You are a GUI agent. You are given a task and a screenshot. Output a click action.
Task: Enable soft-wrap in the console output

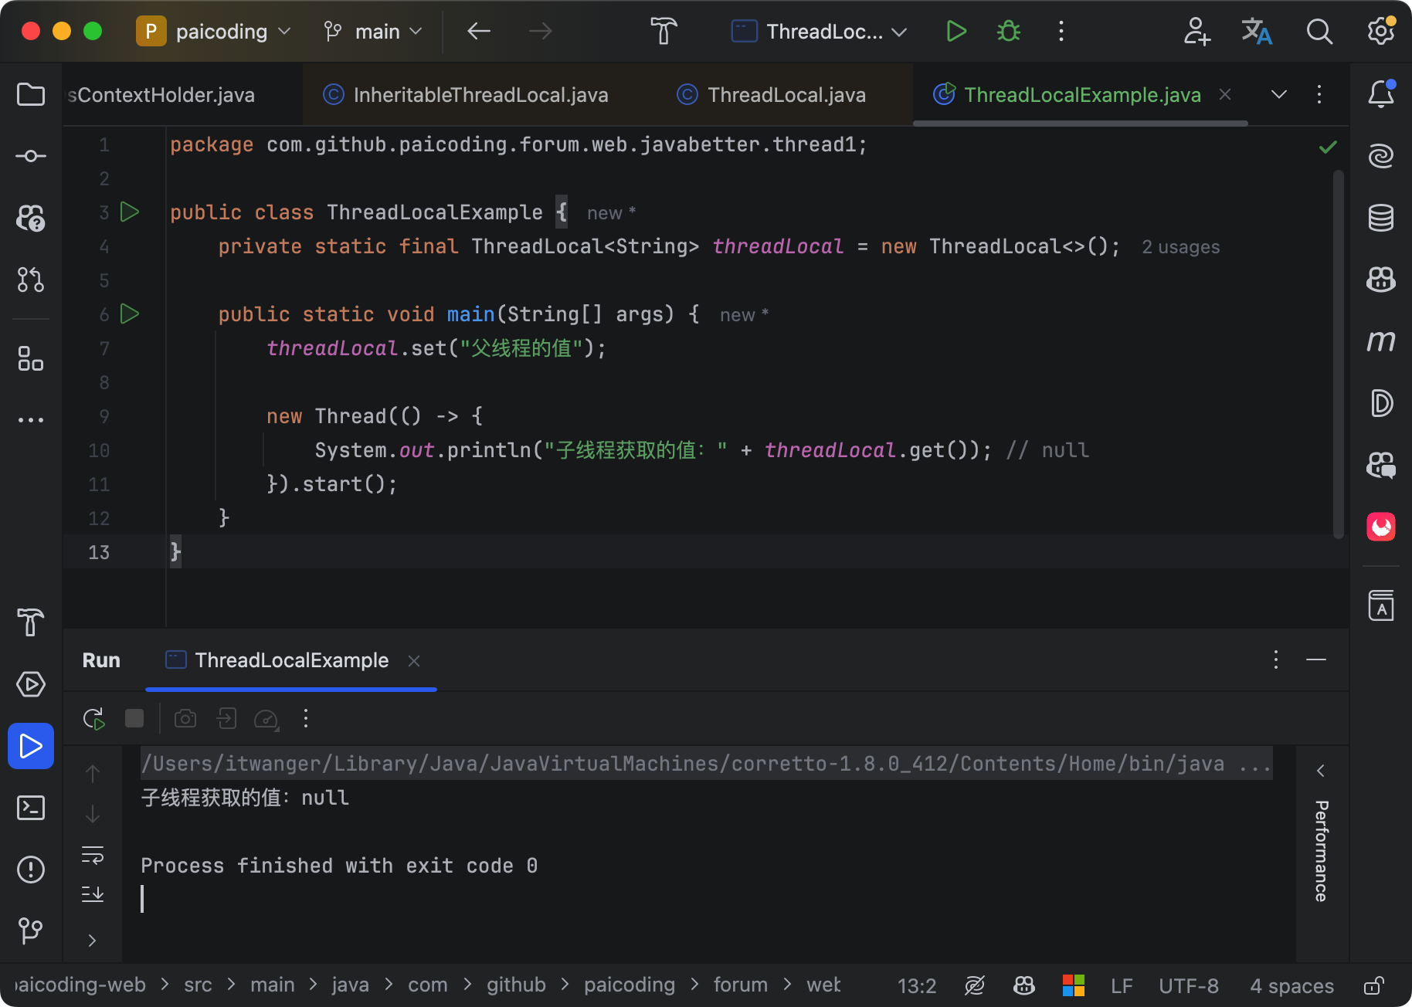pos(92,855)
